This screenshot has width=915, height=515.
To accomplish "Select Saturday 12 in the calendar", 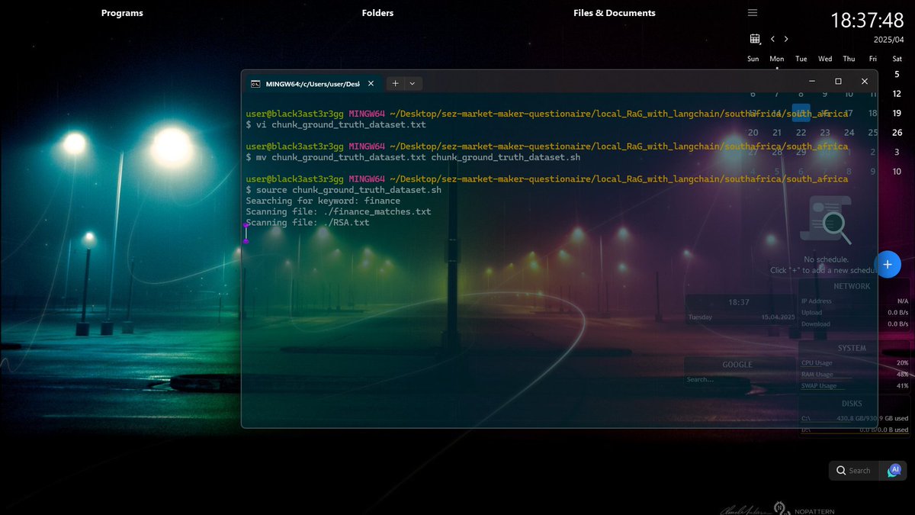I will [x=897, y=94].
